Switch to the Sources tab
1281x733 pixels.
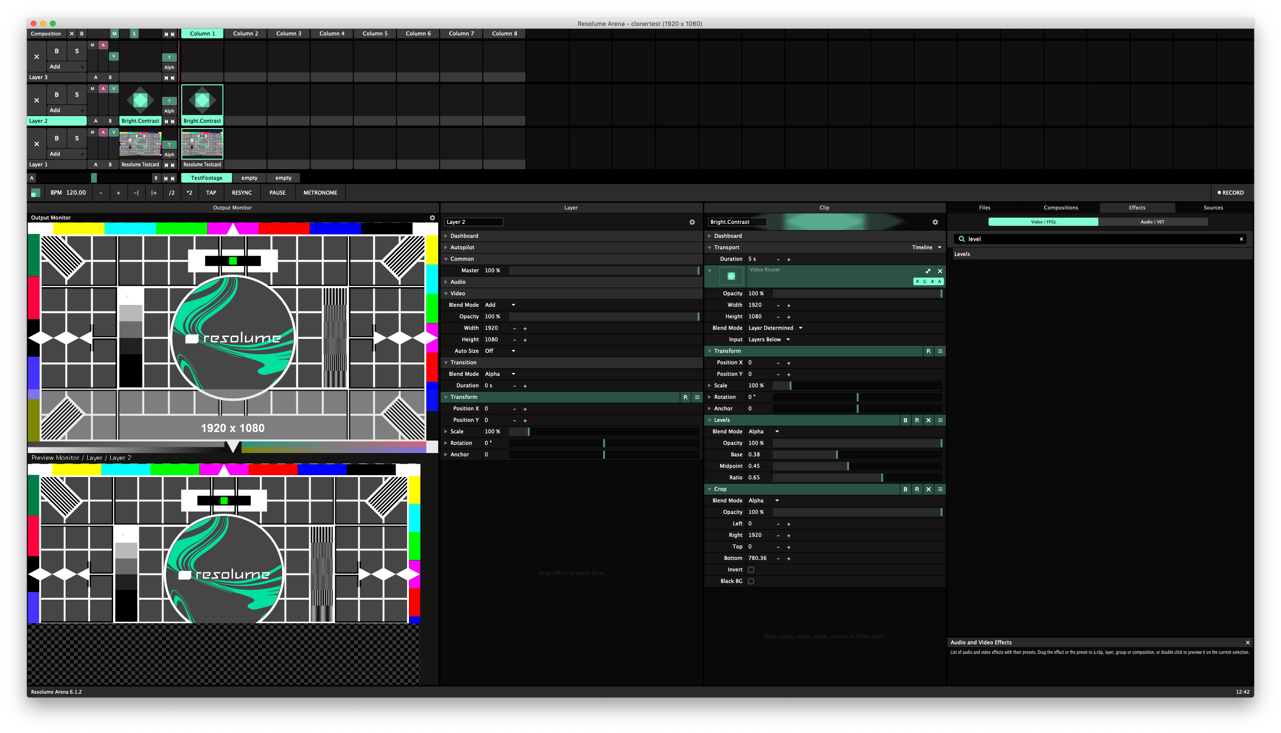(x=1212, y=208)
